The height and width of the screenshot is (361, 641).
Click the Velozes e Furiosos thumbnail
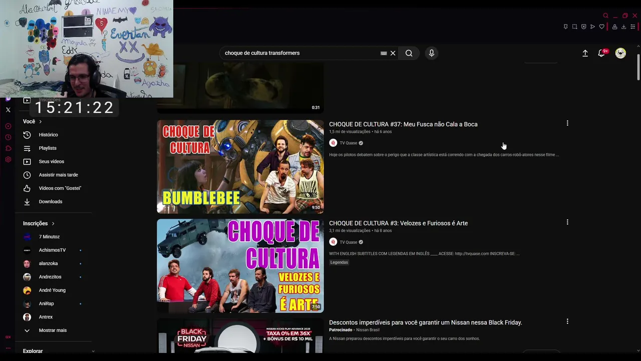240,266
